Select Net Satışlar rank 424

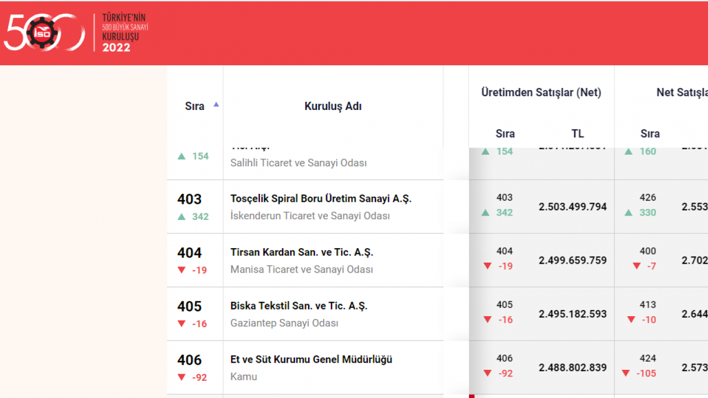(648, 358)
